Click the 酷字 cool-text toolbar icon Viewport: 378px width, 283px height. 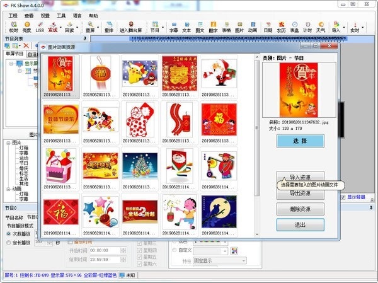(x=213, y=27)
